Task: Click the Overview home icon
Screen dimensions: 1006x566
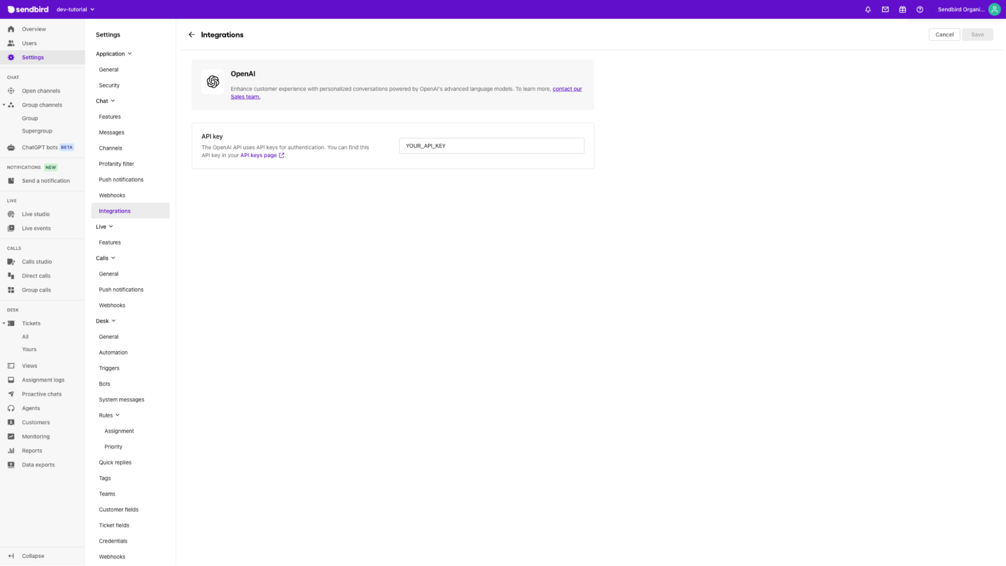Action: point(11,29)
